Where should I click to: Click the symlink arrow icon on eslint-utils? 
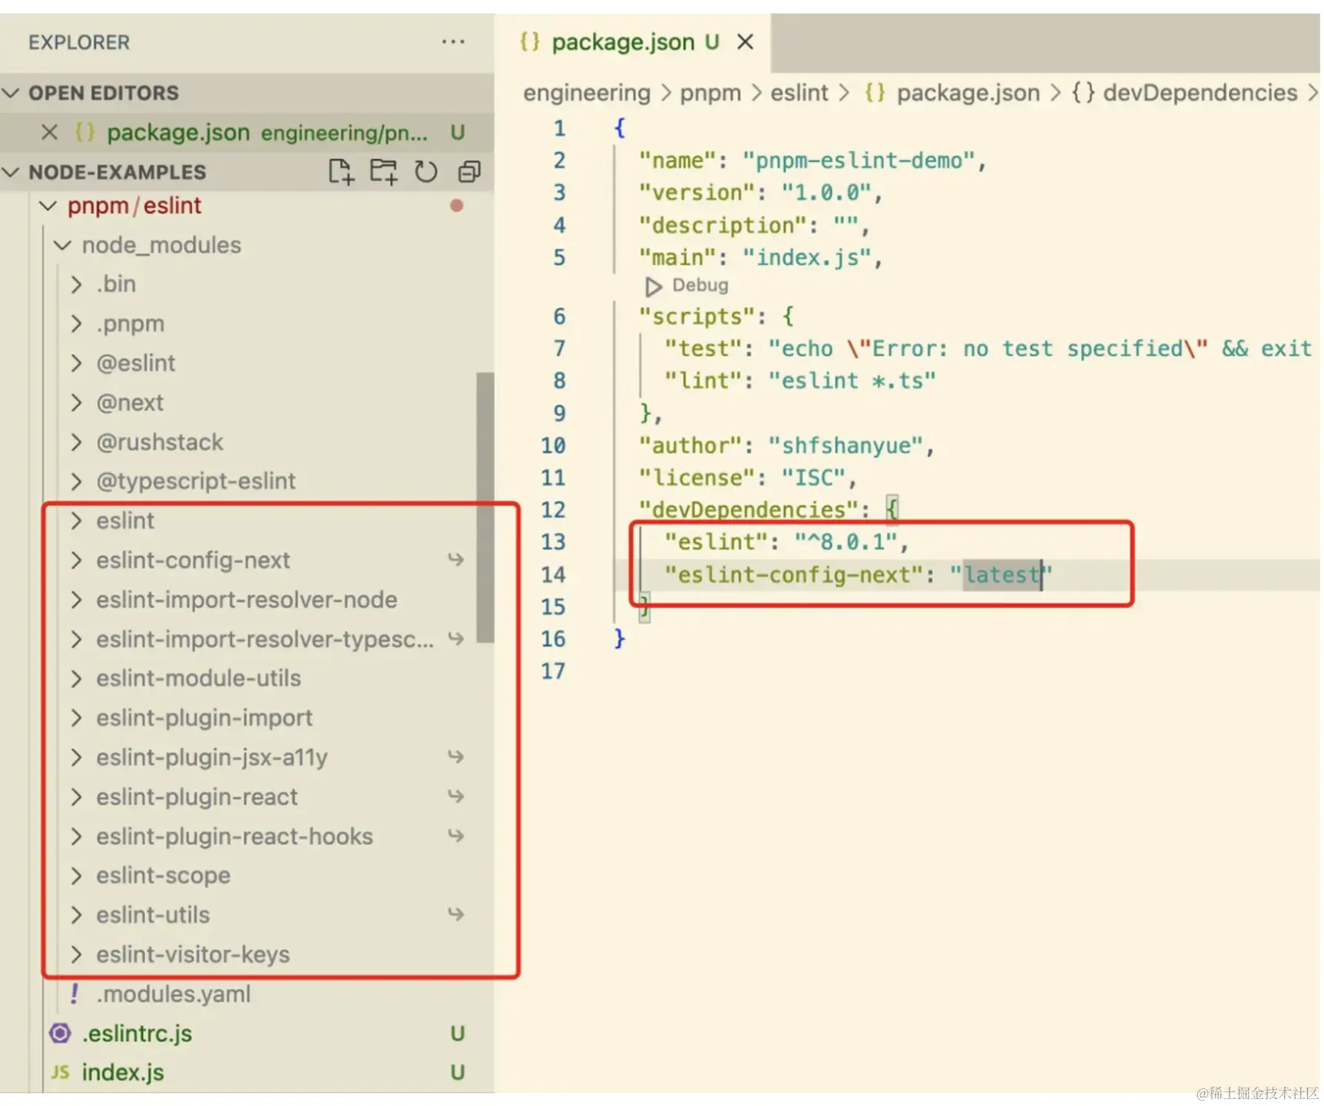tap(455, 915)
